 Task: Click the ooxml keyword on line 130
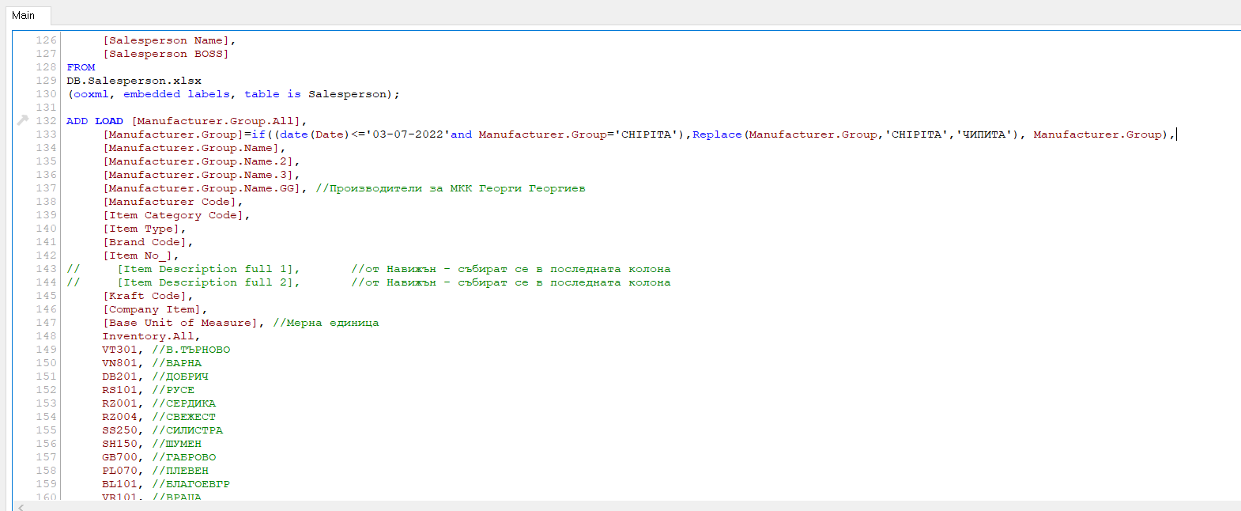click(x=91, y=94)
